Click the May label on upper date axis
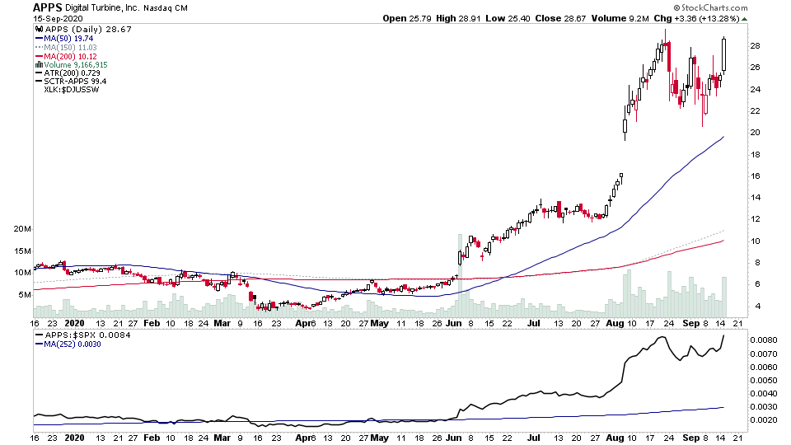Viewport: 791px width, 445px height. [x=379, y=323]
